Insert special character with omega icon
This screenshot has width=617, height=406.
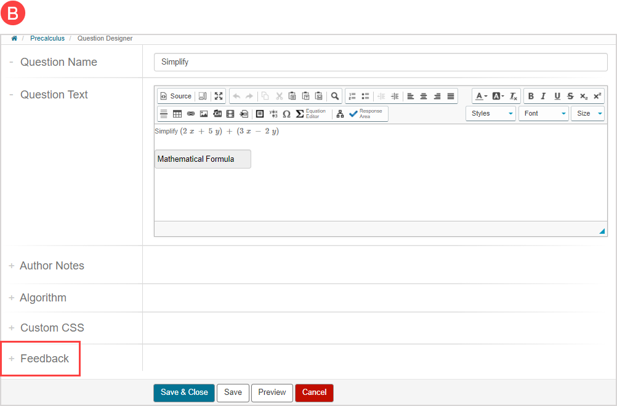click(x=286, y=114)
